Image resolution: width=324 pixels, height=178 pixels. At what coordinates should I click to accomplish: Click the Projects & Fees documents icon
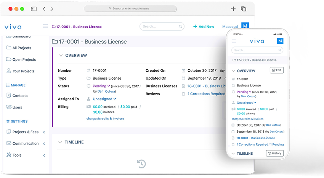click(x=9, y=131)
